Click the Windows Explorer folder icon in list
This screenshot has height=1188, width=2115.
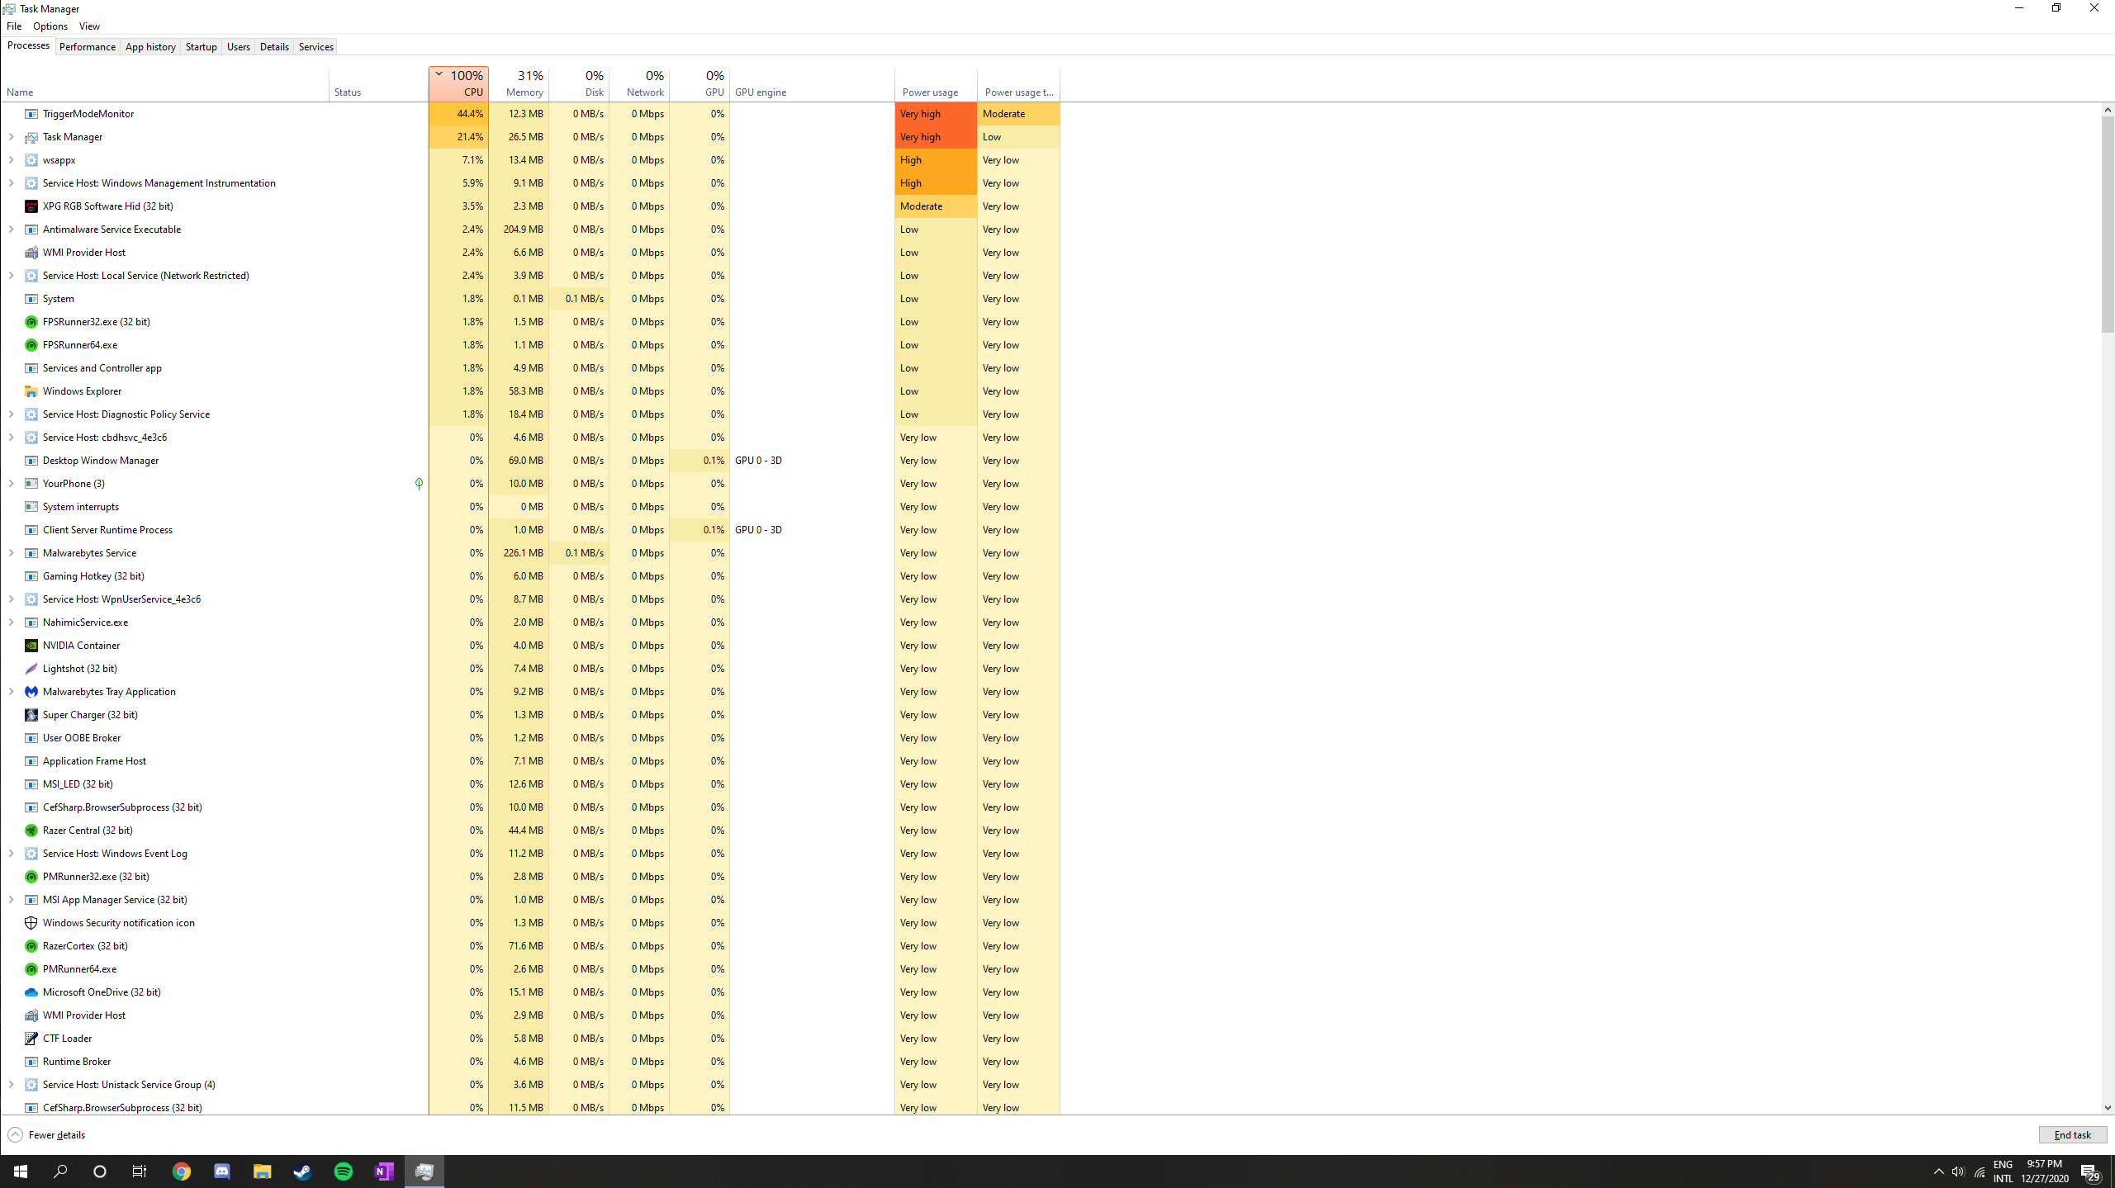coord(31,391)
